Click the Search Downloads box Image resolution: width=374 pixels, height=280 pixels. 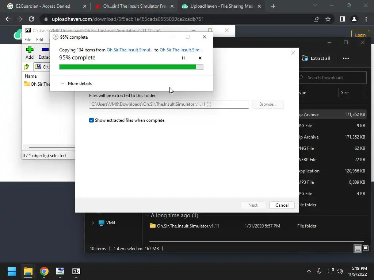tap(332, 78)
